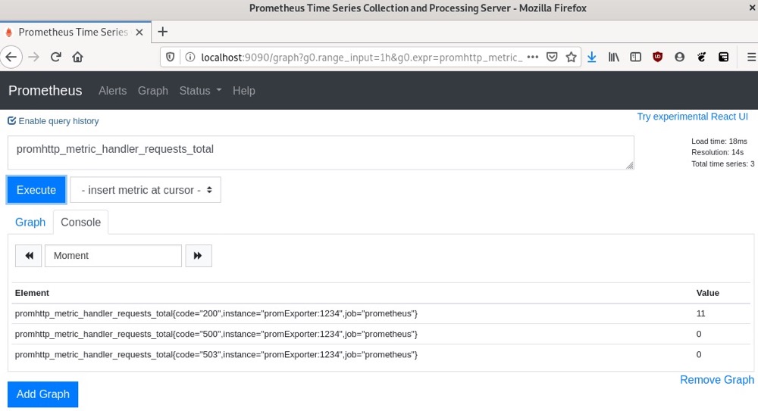Click the Try experimental React UI link

(692, 117)
